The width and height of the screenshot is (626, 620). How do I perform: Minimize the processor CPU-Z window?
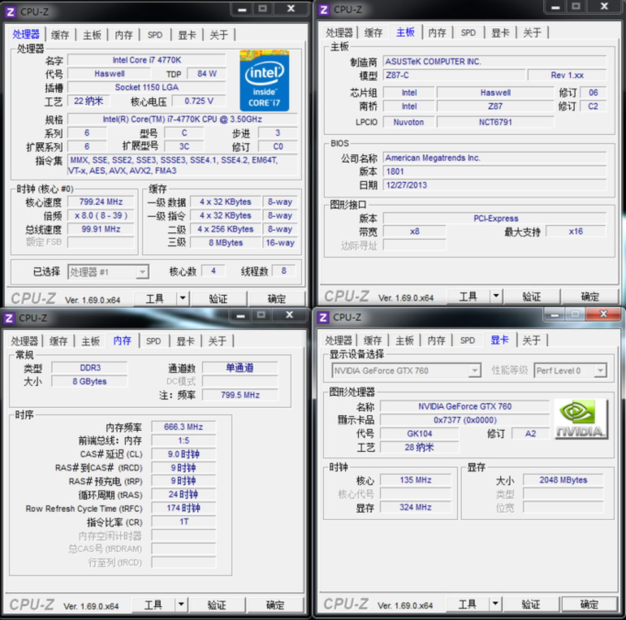[x=242, y=9]
